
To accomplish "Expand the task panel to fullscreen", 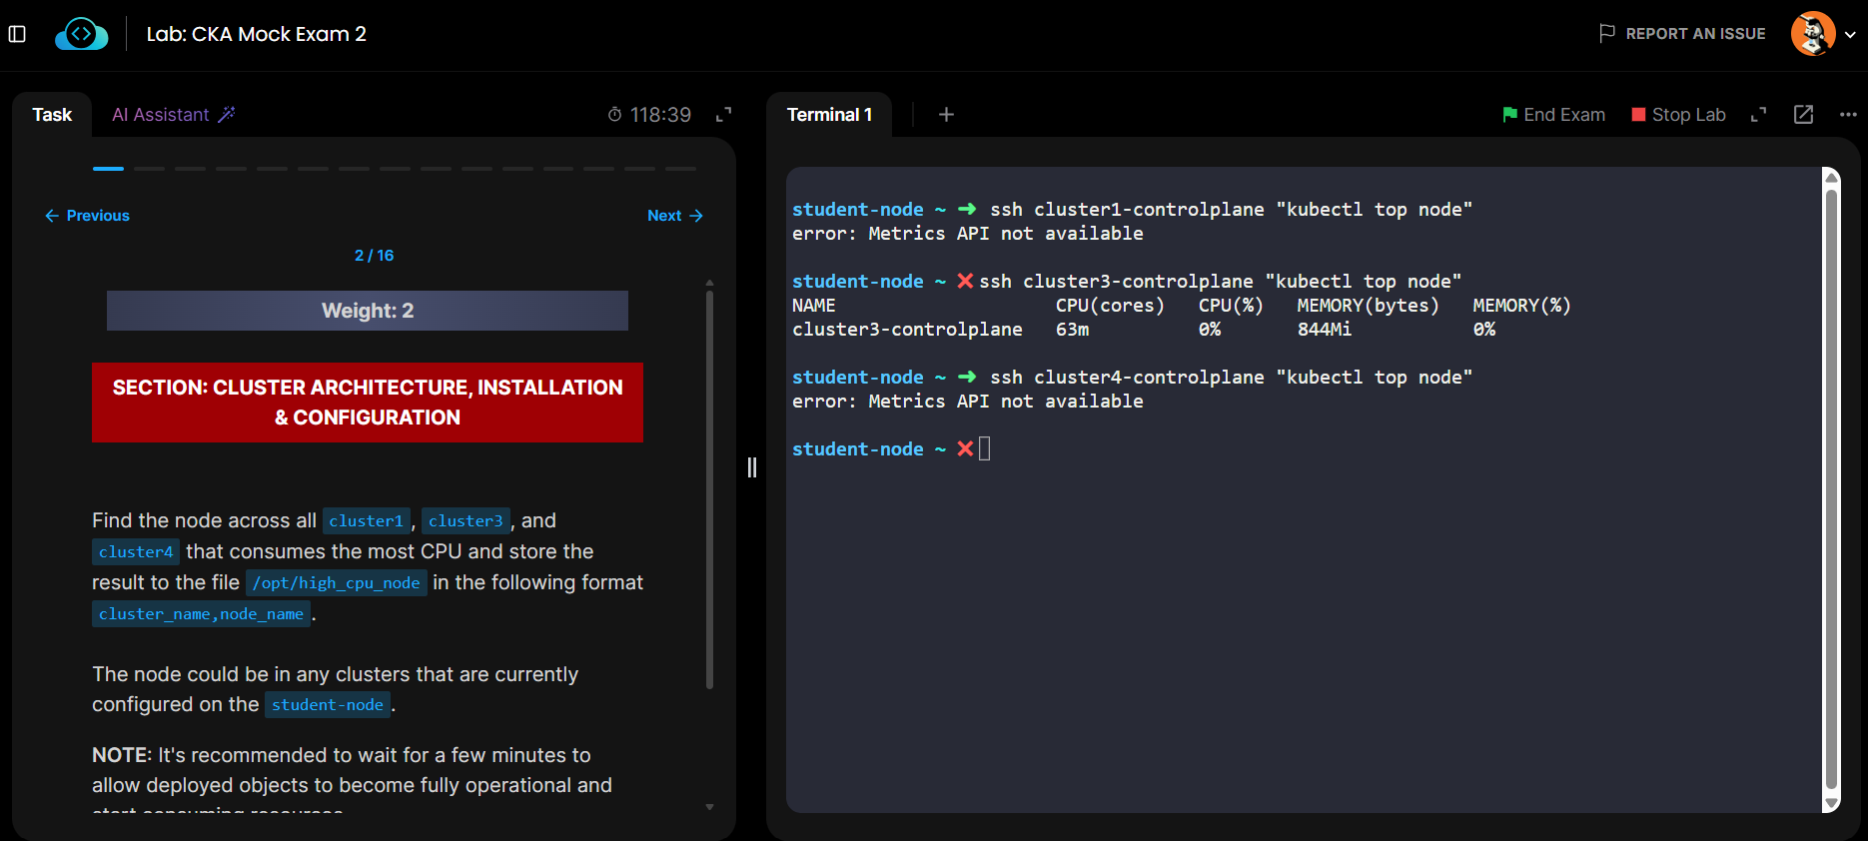I will 724,115.
